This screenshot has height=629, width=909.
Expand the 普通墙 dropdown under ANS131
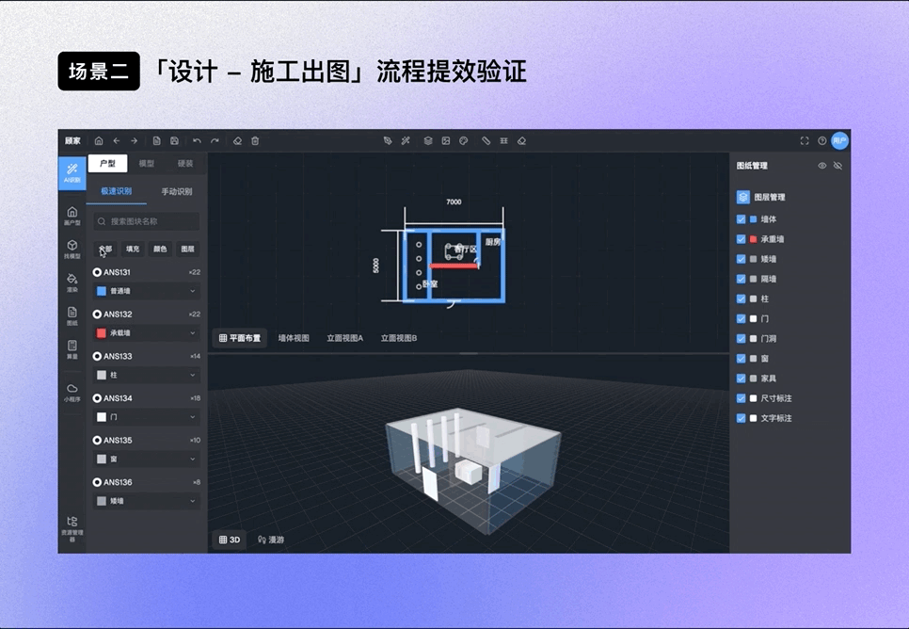coord(147,291)
